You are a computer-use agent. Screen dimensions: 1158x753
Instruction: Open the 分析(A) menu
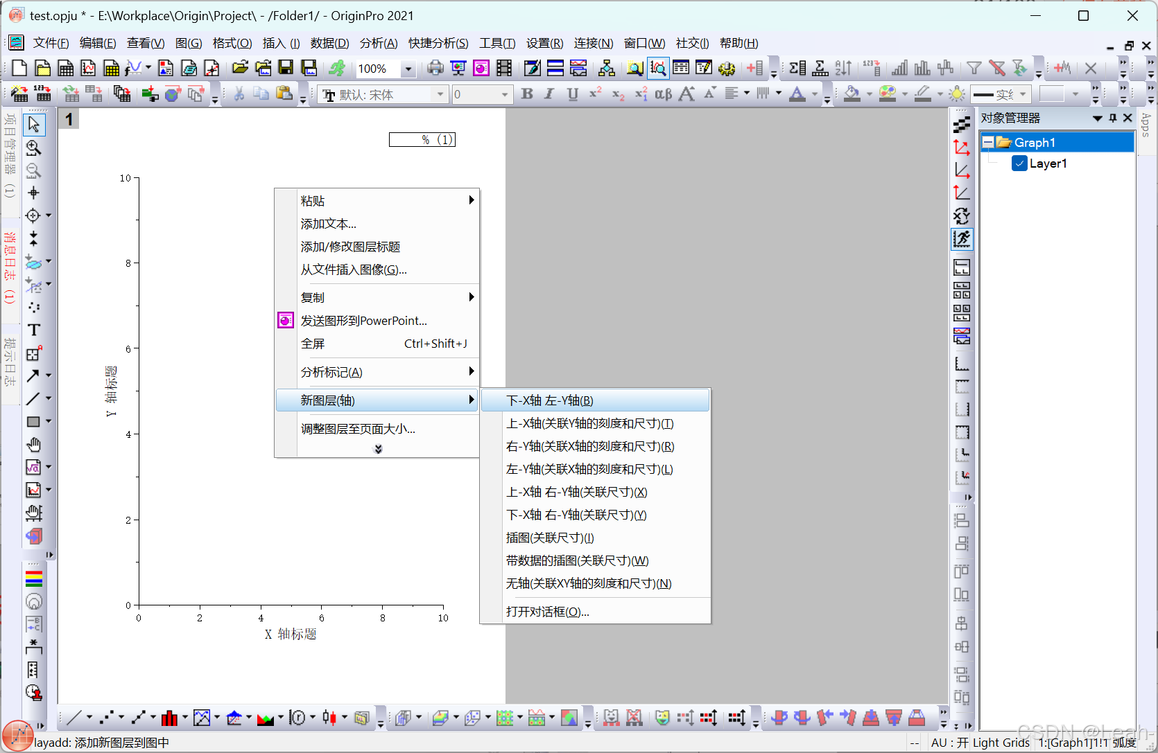click(x=378, y=43)
